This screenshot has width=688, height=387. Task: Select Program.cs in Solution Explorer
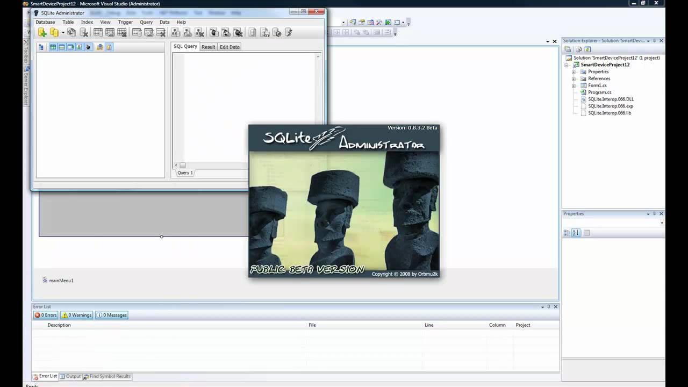pos(599,92)
